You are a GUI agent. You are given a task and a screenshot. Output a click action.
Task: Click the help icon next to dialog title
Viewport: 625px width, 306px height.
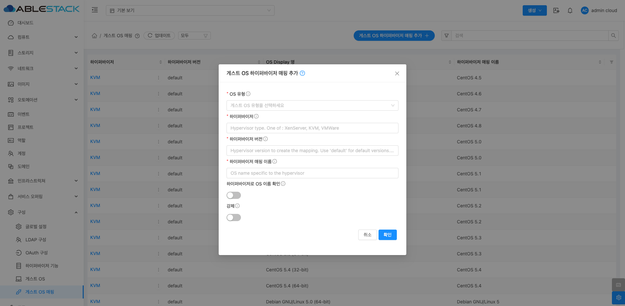click(x=302, y=73)
